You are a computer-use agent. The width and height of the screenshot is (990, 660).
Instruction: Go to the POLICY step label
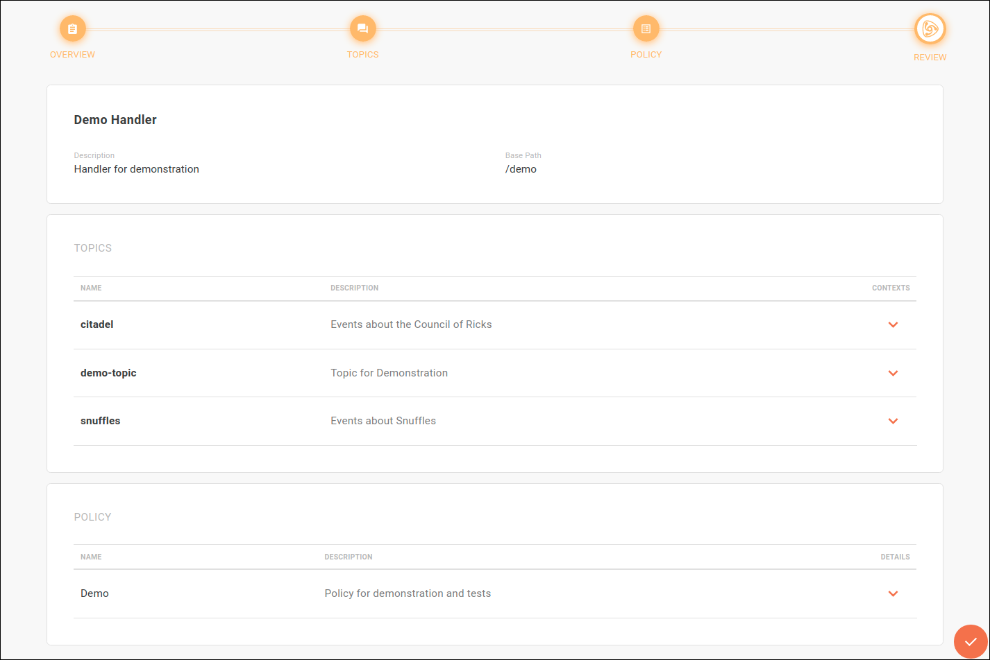(646, 55)
